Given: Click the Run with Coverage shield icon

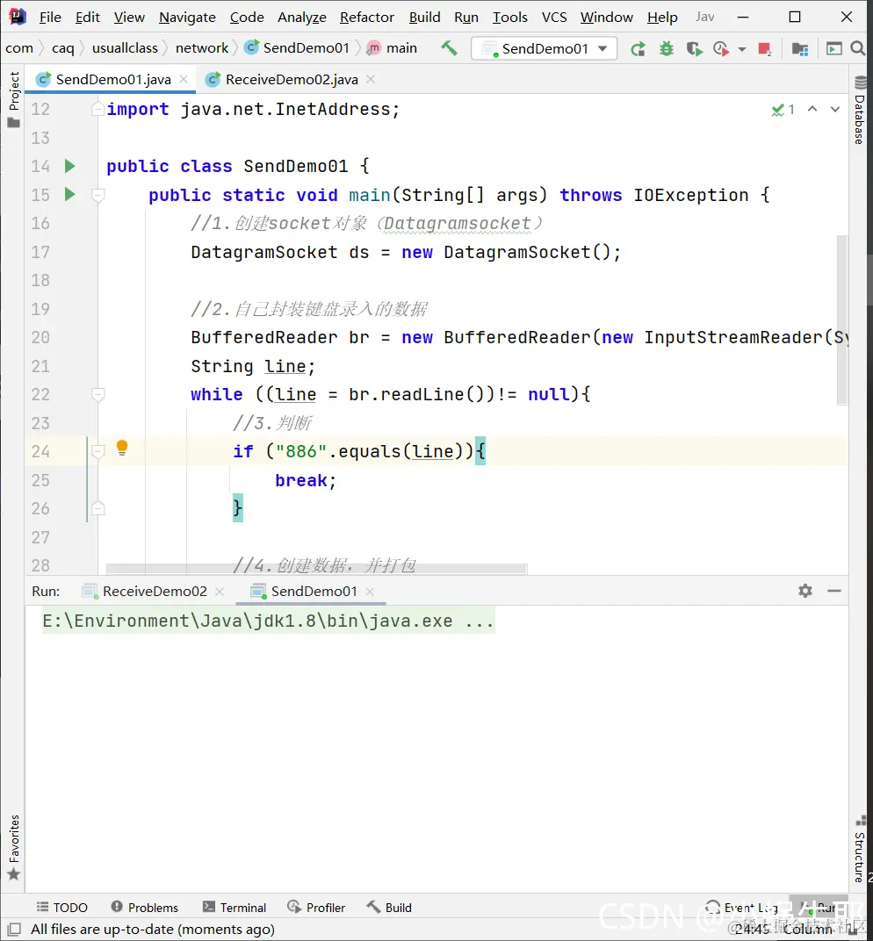Looking at the screenshot, I should tap(694, 48).
